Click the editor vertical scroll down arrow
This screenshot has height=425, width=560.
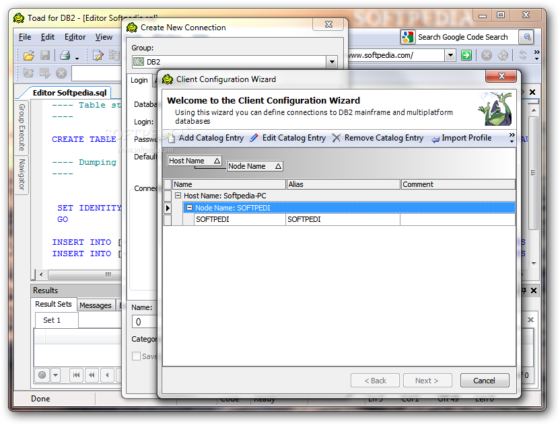click(534, 264)
